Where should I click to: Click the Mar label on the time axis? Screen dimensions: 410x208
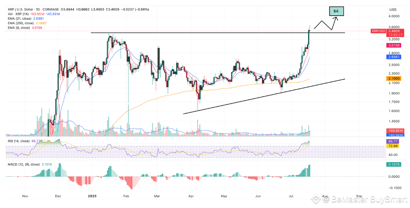pos(157,196)
